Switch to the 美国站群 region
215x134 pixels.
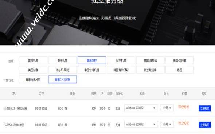tap(33, 70)
